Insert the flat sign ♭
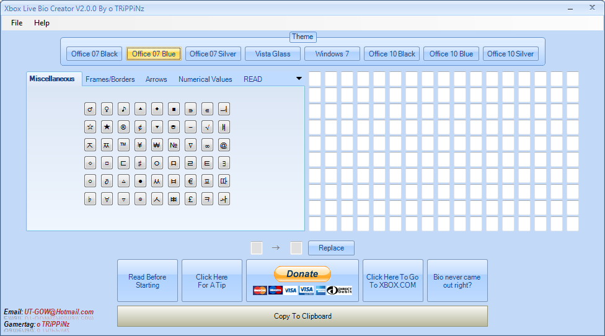 click(90, 199)
